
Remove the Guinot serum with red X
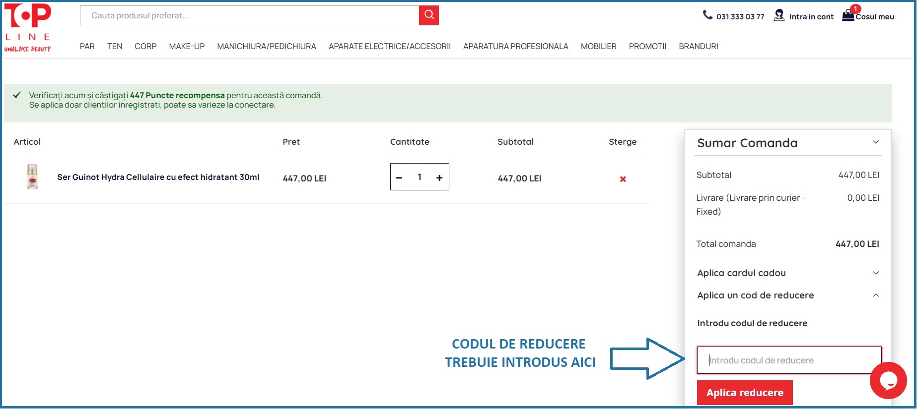coord(623,179)
